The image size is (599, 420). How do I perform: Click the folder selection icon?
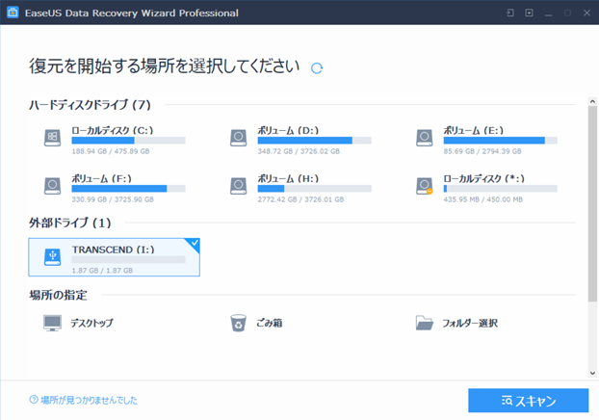click(x=424, y=324)
